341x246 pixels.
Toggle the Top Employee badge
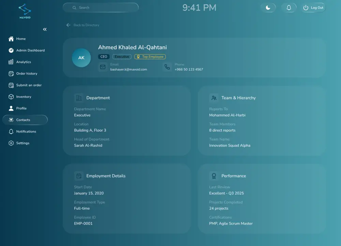pyautogui.click(x=150, y=57)
